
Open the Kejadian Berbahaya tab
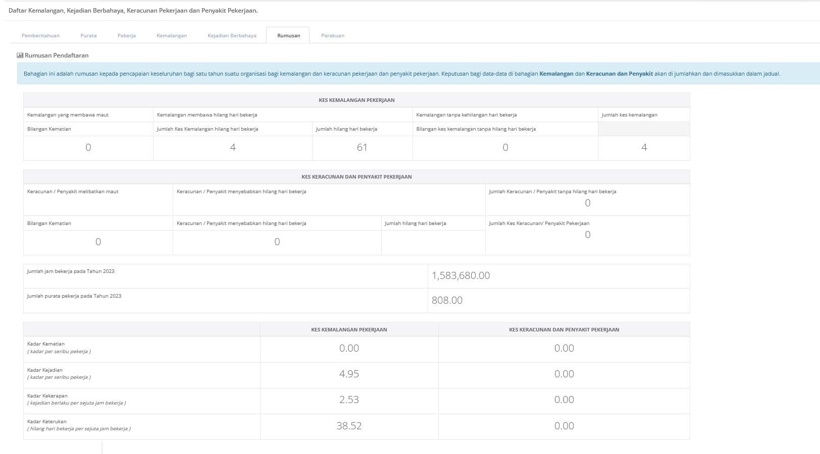(x=232, y=36)
